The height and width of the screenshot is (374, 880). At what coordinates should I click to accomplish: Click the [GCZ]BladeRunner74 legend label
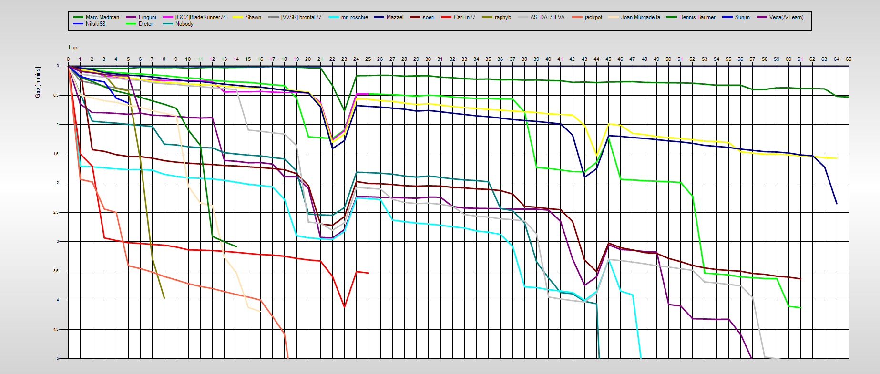[x=200, y=17]
